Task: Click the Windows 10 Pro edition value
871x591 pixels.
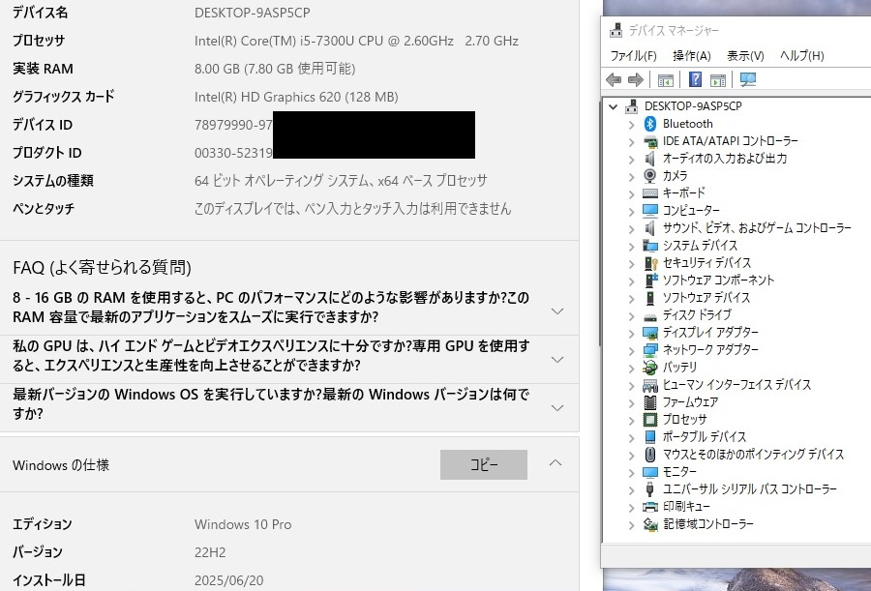Action: [243, 524]
